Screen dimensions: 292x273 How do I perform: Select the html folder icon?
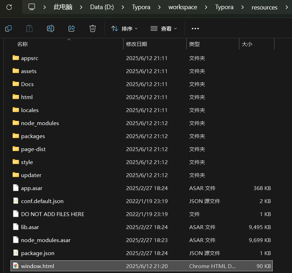(x=16, y=97)
